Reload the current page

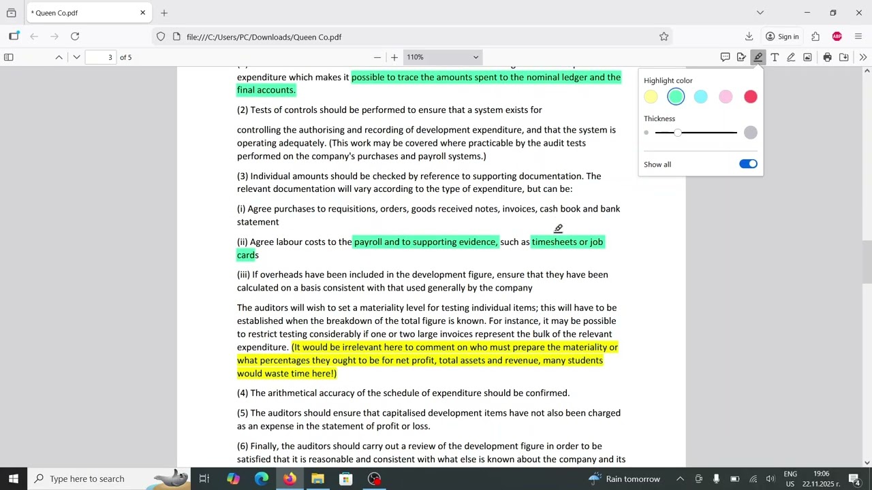coord(75,37)
